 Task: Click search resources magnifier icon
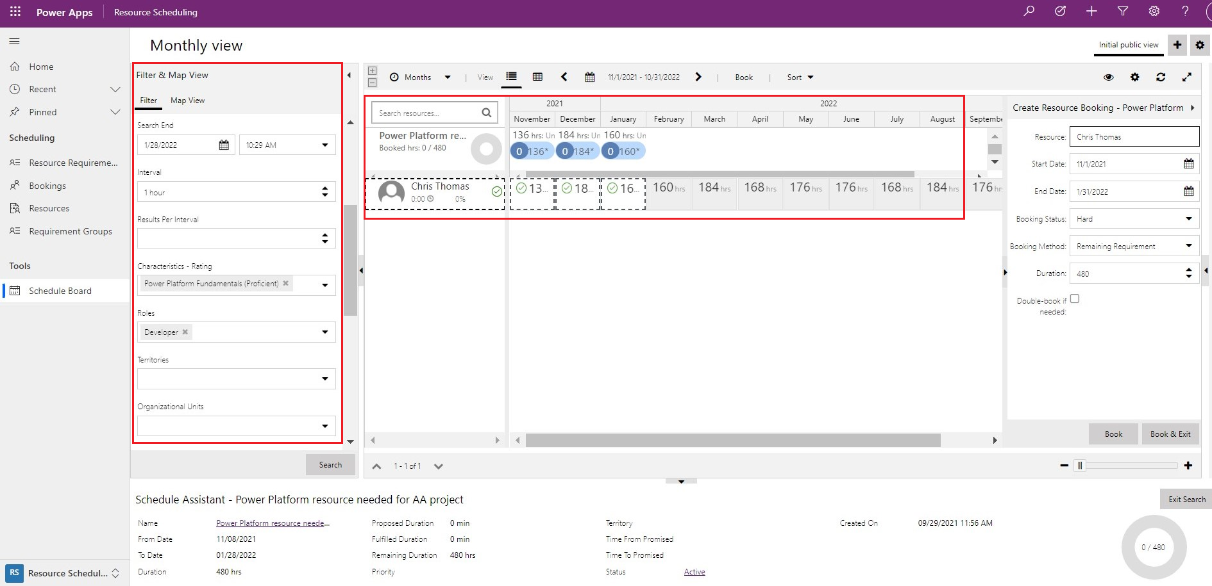coord(487,113)
